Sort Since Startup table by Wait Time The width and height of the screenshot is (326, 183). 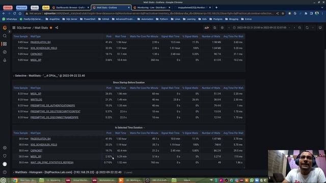pos(121,88)
